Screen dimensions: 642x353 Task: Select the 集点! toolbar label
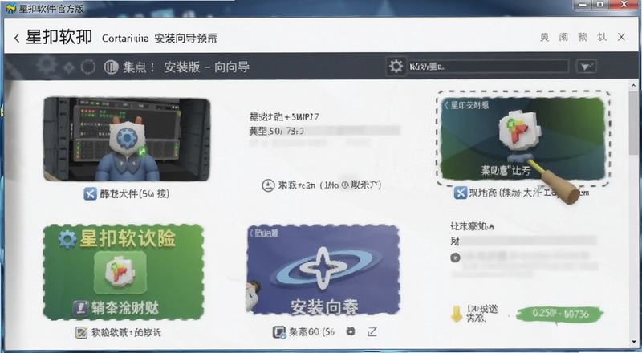(x=139, y=67)
